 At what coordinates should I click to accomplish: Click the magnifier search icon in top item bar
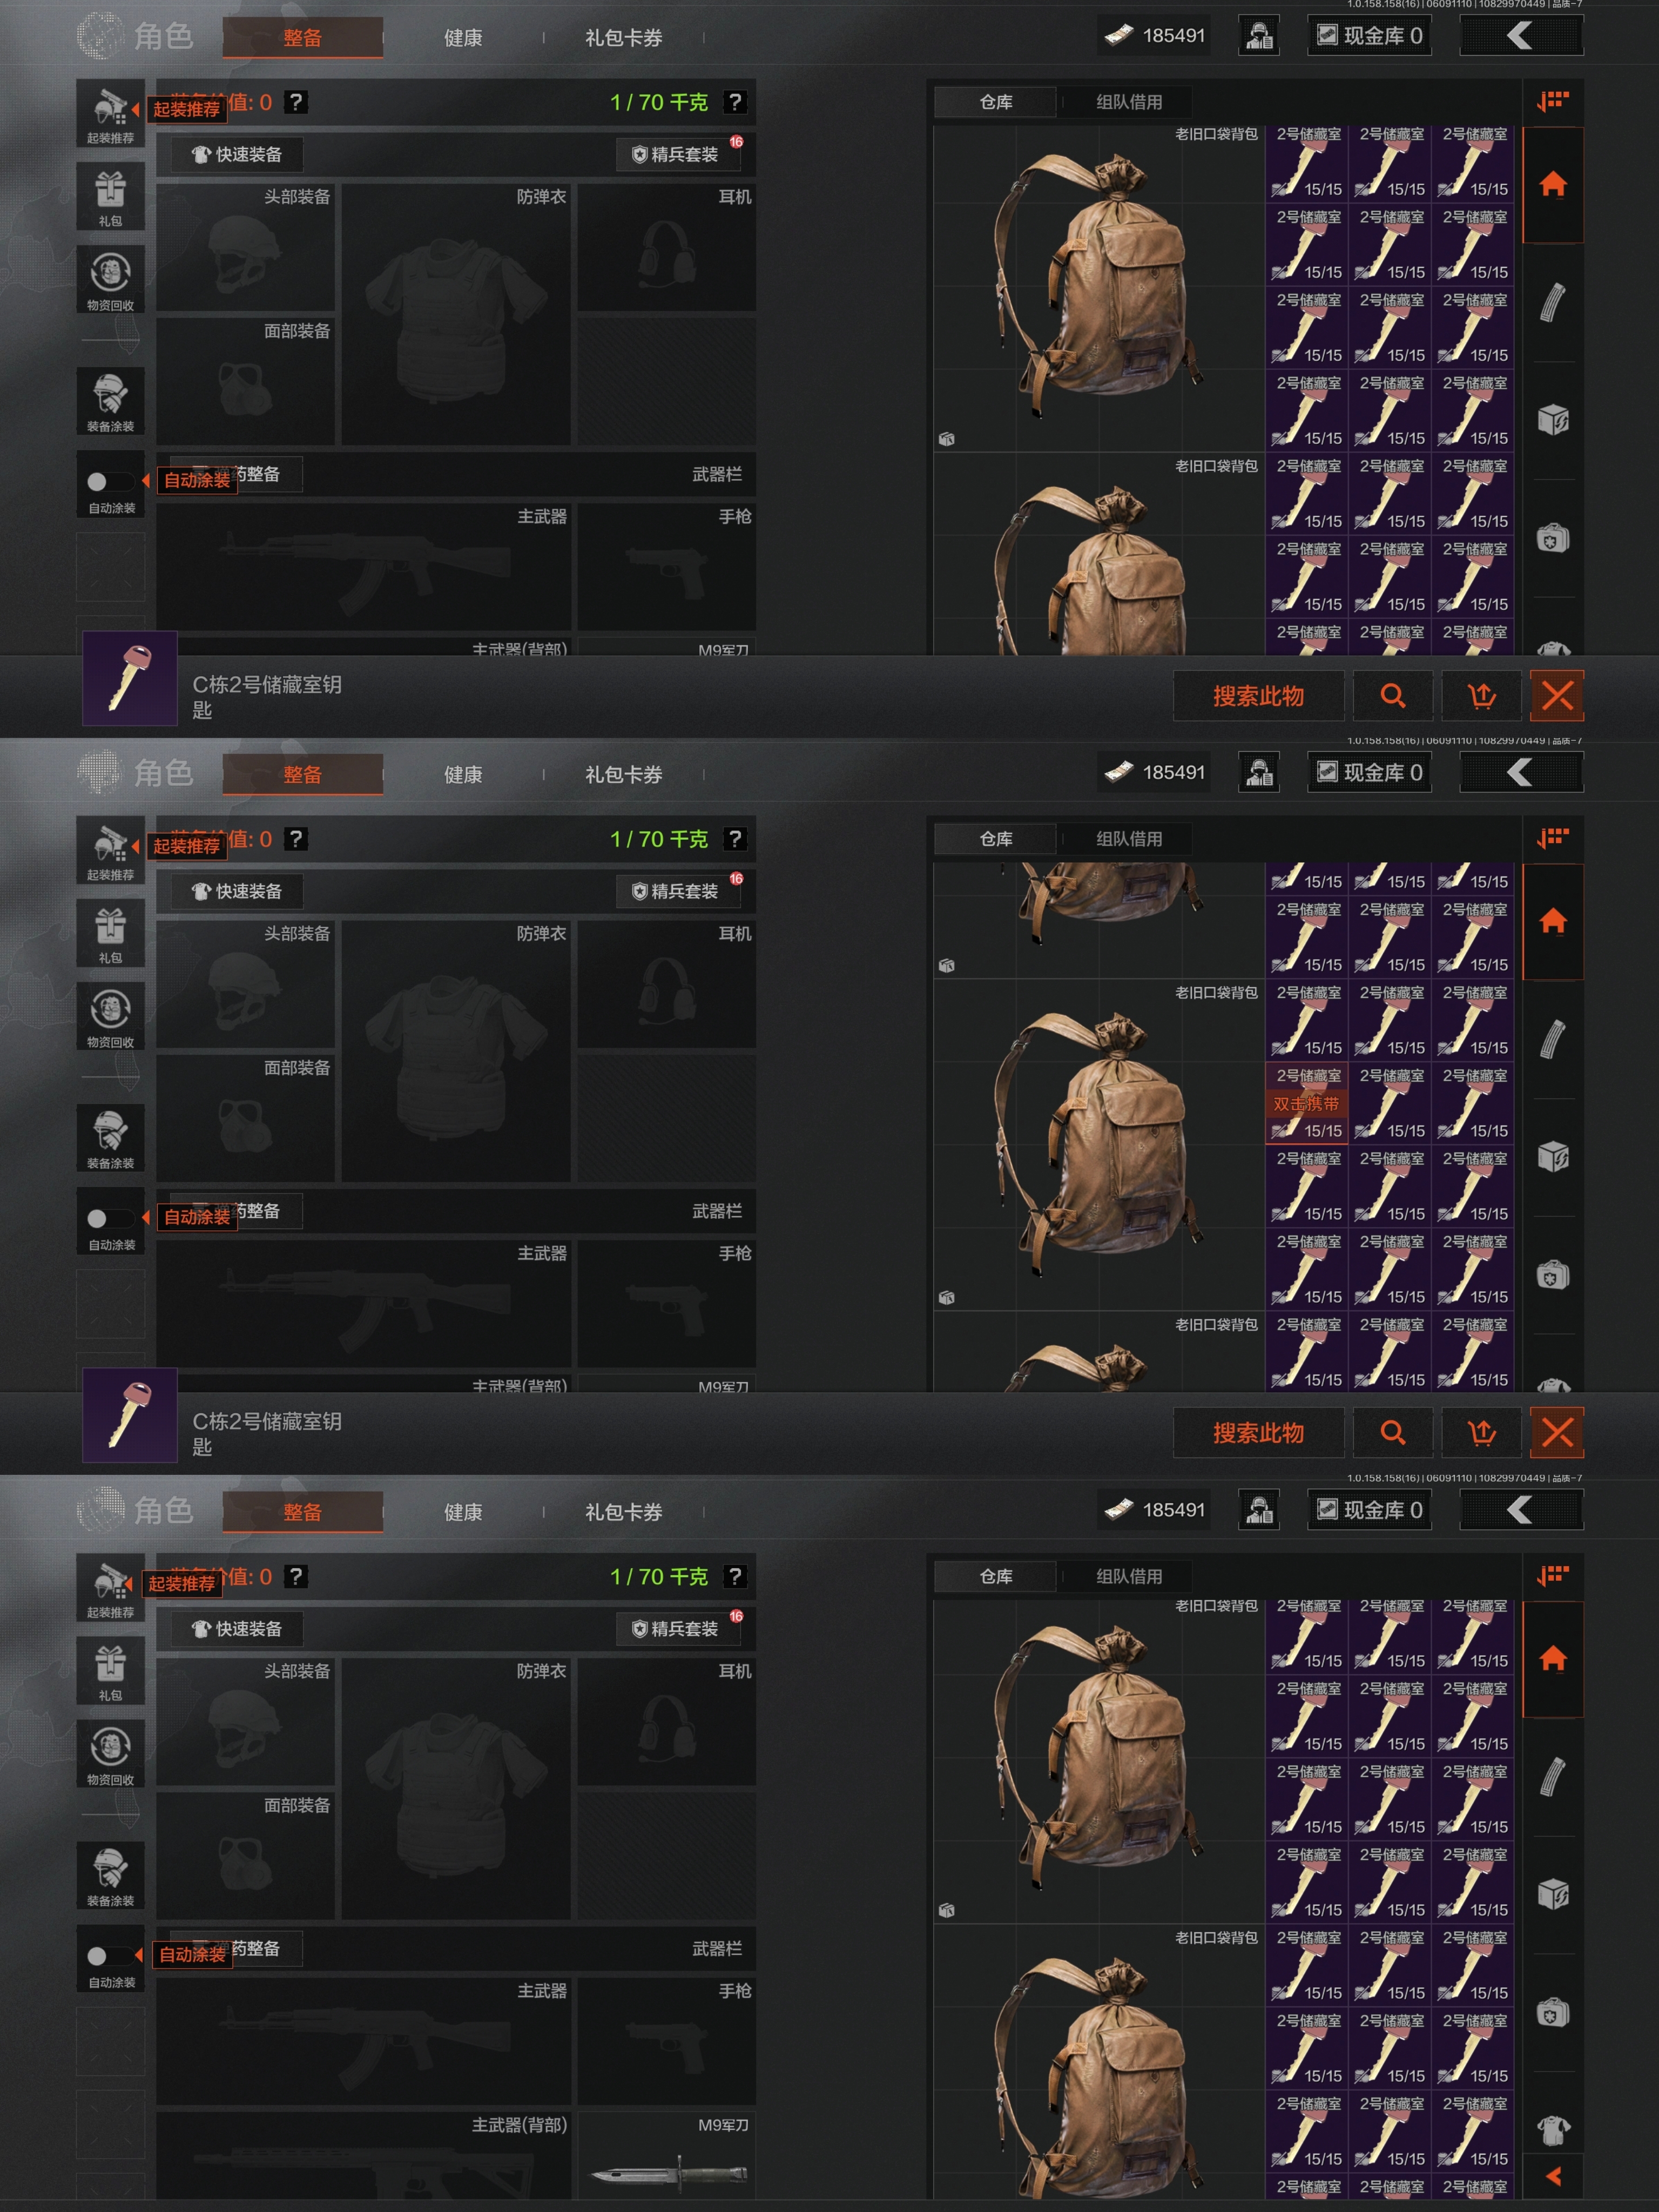point(1392,696)
